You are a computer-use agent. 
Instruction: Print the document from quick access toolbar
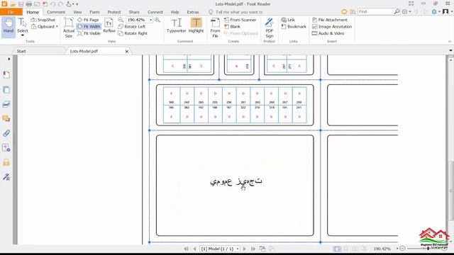click(28, 4)
